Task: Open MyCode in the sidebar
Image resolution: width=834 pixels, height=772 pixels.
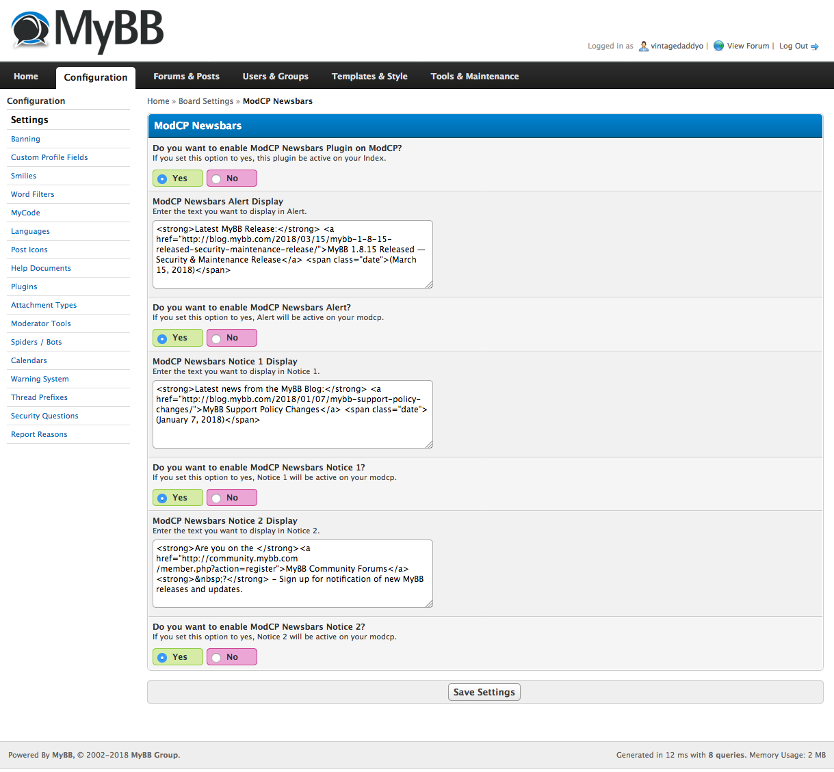Action: [x=25, y=213]
